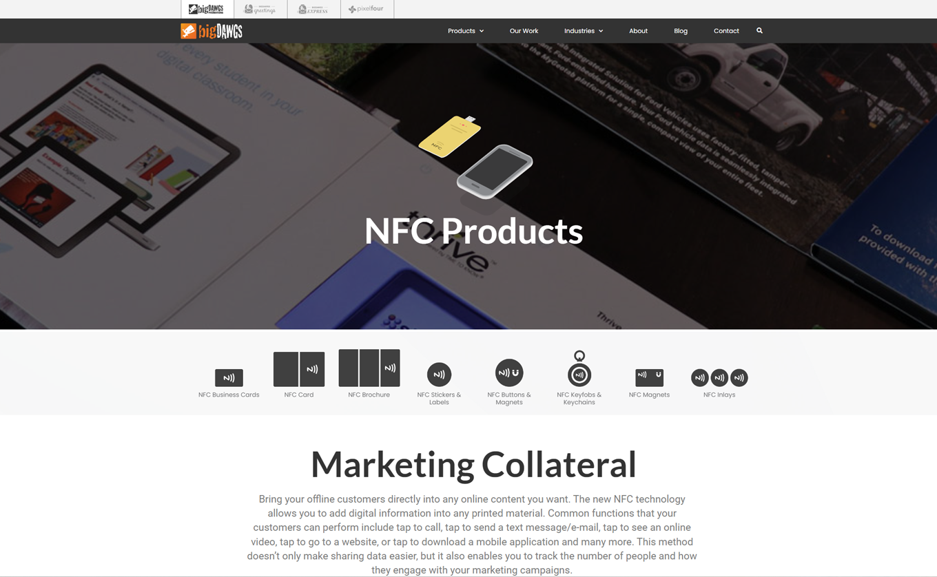Click the NFC Buttons & Magnets icon
Screen dimensions: 937x577
click(x=509, y=373)
